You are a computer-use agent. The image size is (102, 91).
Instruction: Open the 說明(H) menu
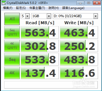53,8
